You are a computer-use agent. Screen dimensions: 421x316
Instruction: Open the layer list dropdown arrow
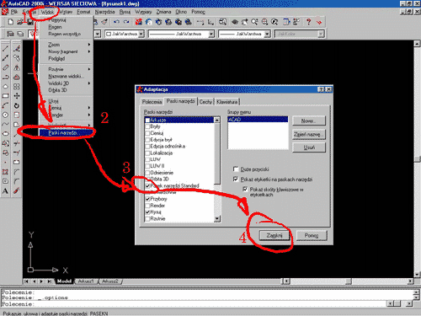tap(98, 34)
